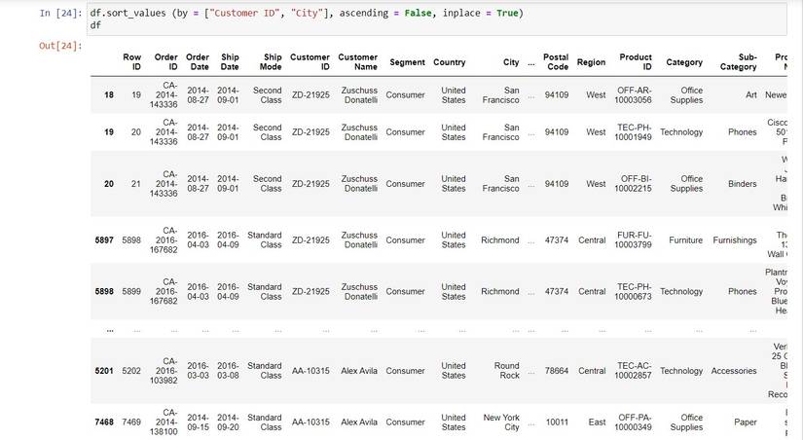Click Standard Class in row 5897

(264, 240)
